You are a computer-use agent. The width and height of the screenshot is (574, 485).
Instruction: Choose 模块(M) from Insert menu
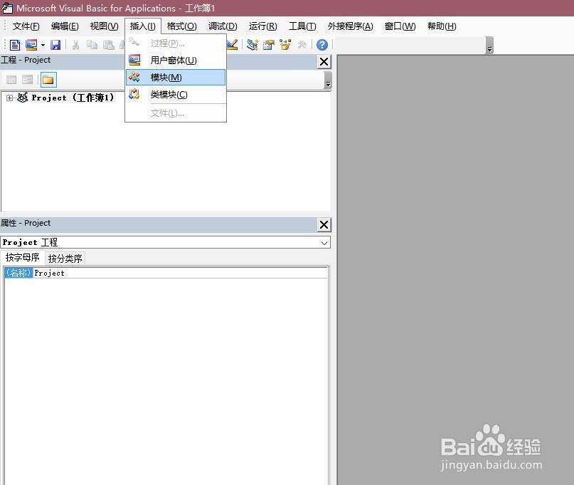176,78
